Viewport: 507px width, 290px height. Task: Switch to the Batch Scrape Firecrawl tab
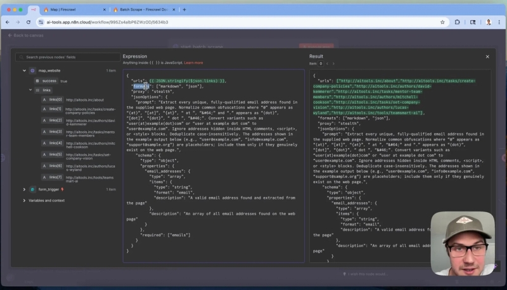[x=143, y=9]
